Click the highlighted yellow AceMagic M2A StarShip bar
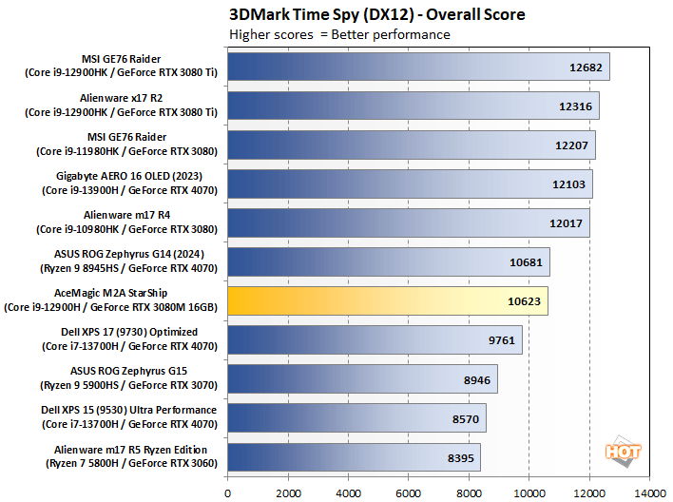This screenshot has height=502, width=673. click(x=387, y=299)
